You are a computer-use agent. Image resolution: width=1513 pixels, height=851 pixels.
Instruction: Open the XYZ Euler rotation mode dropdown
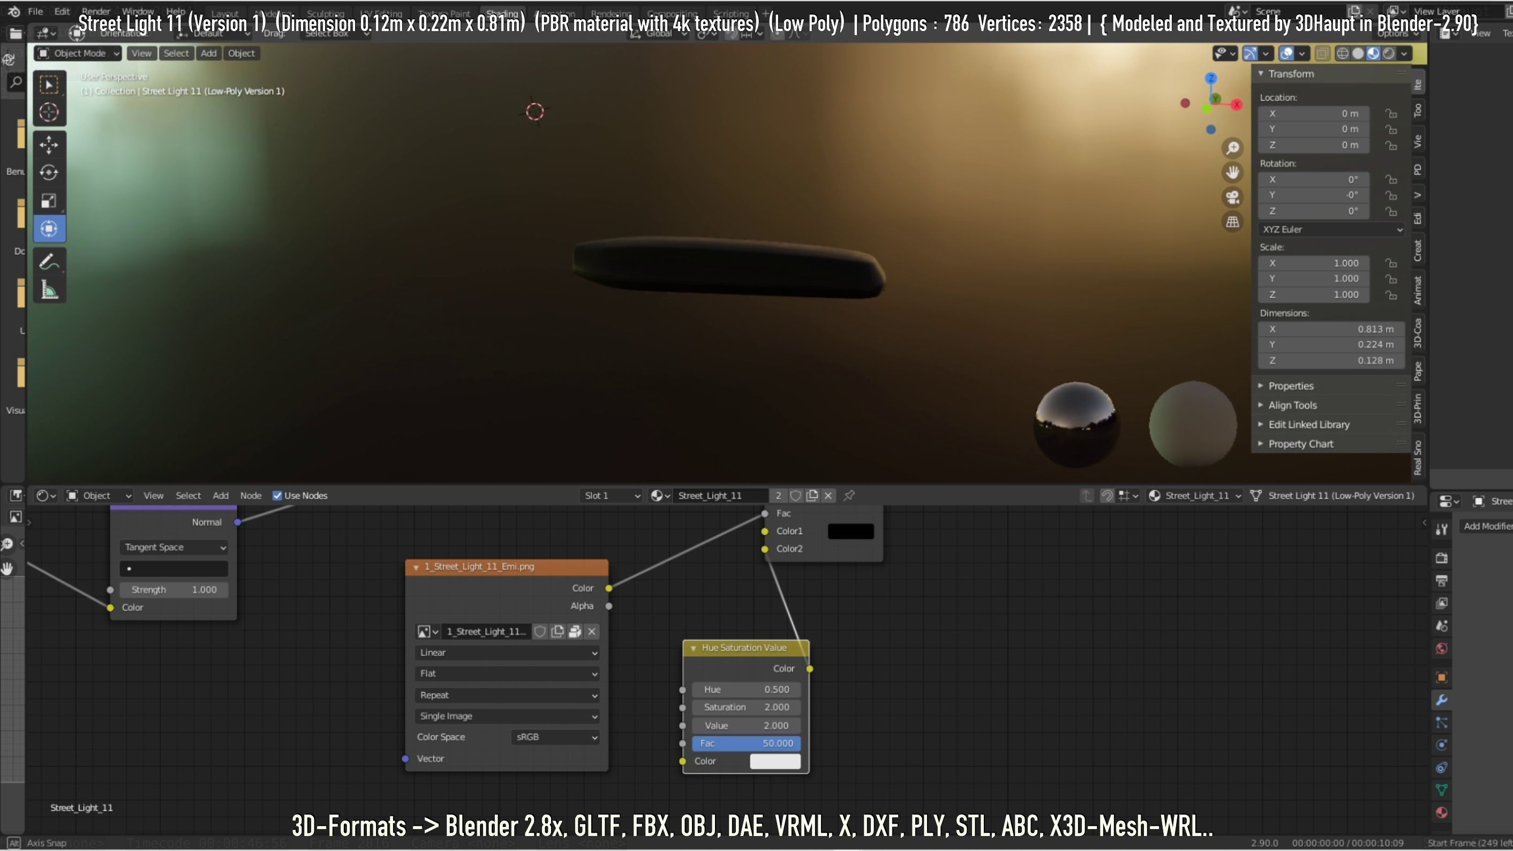click(1331, 230)
